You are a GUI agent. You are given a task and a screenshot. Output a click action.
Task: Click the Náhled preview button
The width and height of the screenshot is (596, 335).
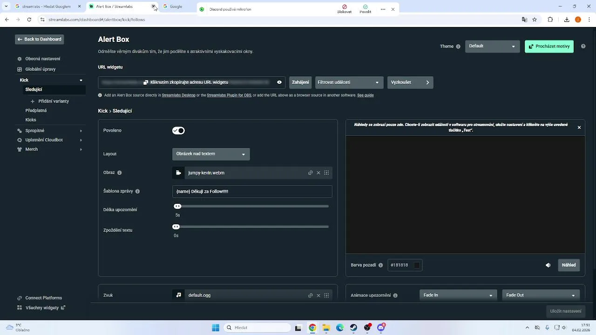[x=569, y=265]
